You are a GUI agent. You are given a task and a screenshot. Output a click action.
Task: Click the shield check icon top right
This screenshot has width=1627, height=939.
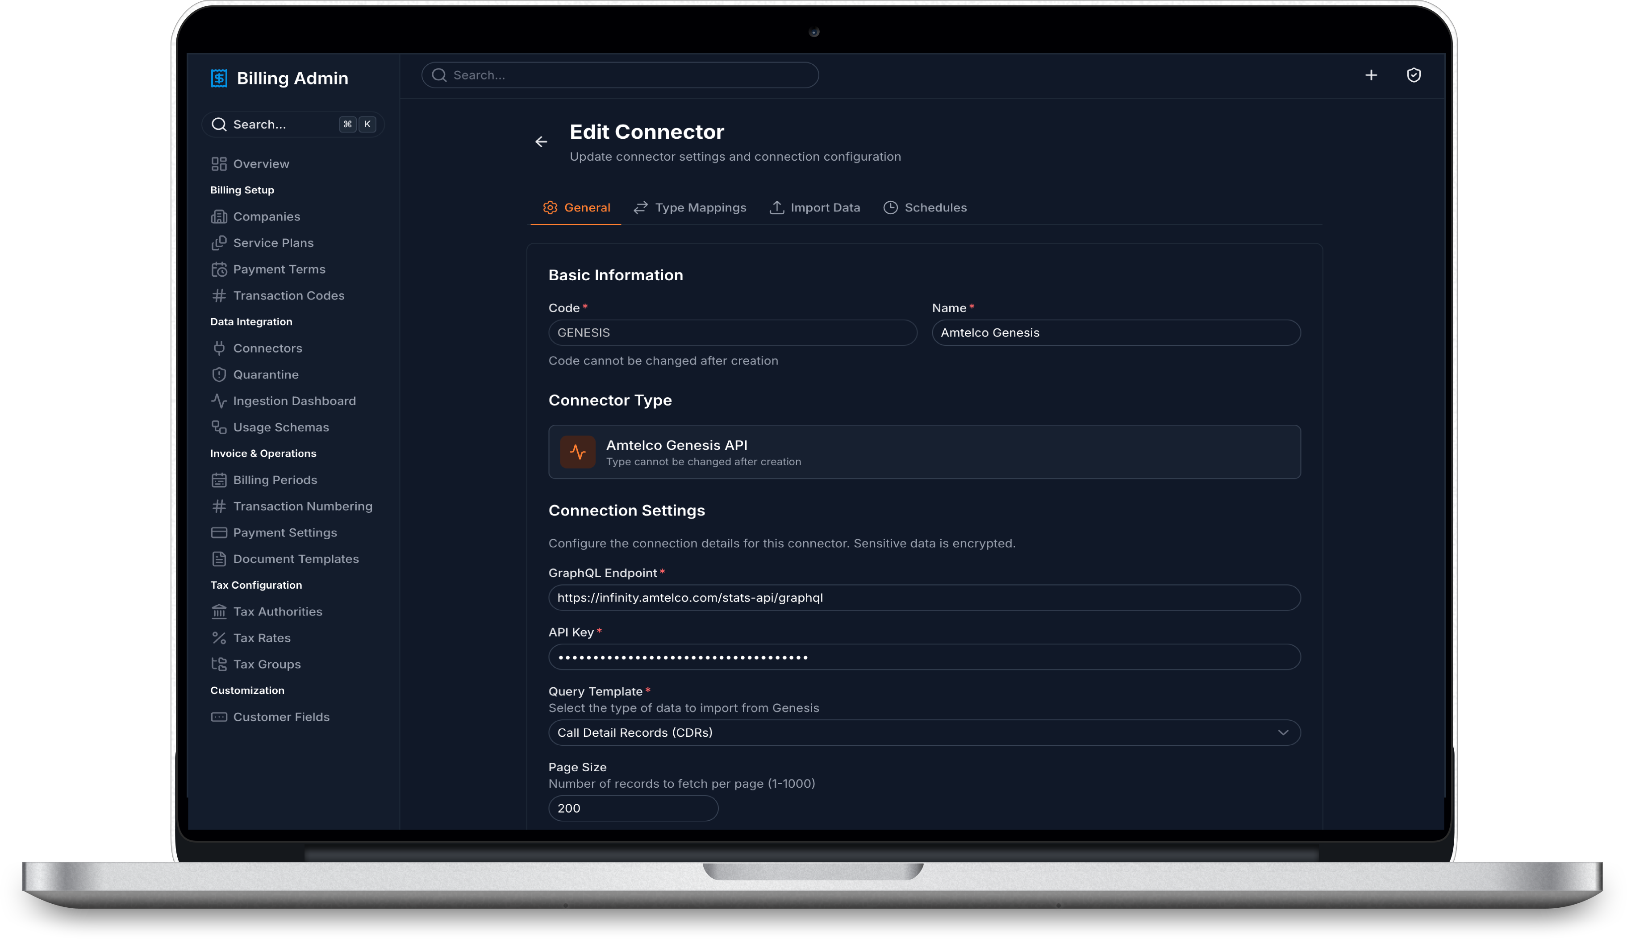click(1414, 75)
